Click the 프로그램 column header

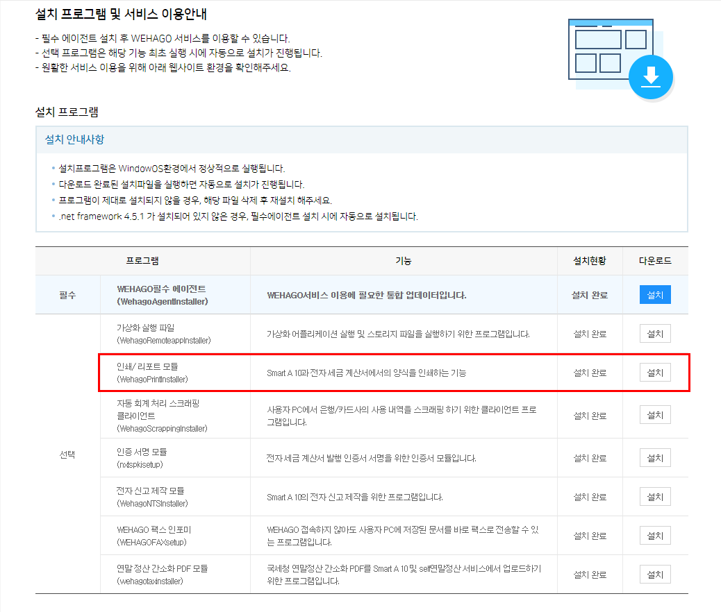[142, 261]
